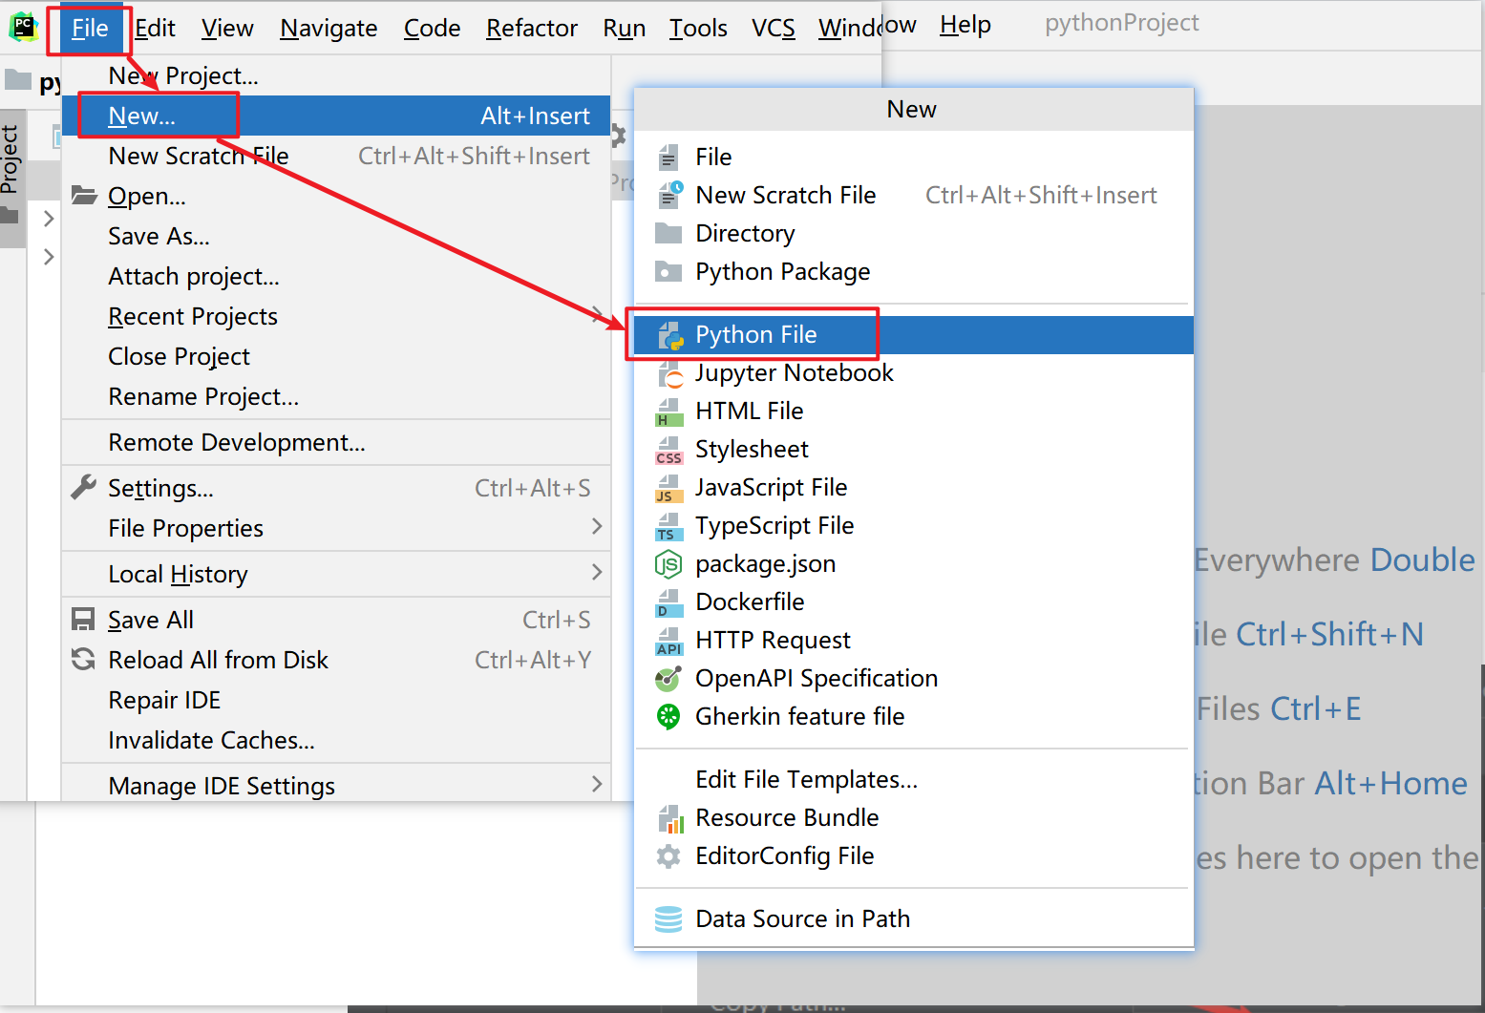Click the HTML File icon
The height and width of the screenshot is (1013, 1485).
click(x=669, y=412)
